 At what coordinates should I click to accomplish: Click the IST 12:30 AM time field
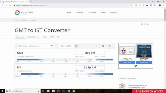point(90,67)
